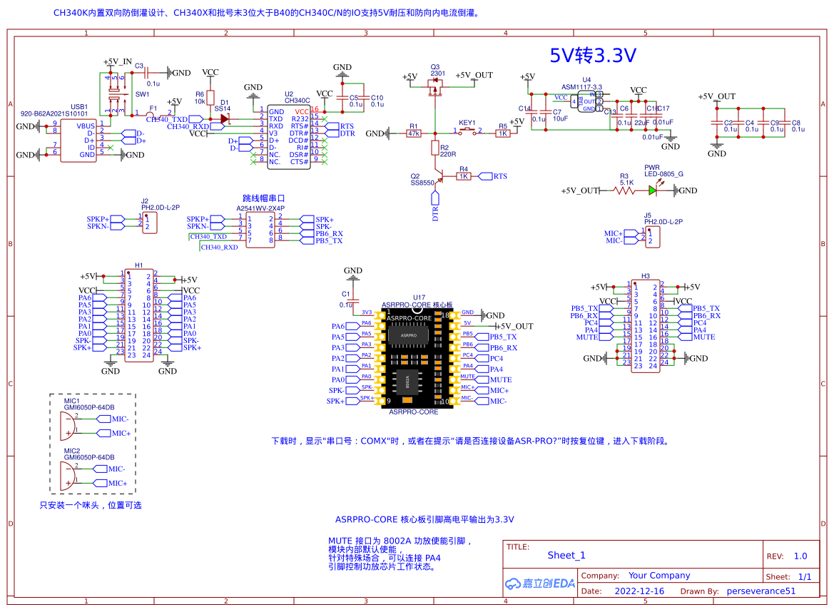Select resistor R1 47K
834x612 pixels.
(415, 133)
